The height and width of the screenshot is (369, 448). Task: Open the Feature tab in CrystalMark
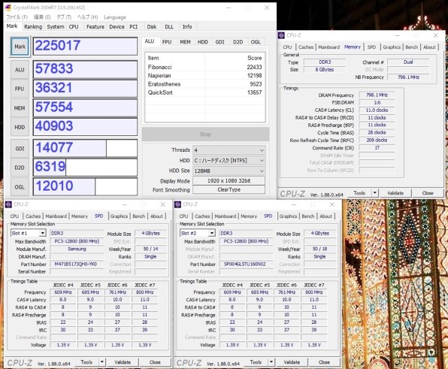[95, 26]
